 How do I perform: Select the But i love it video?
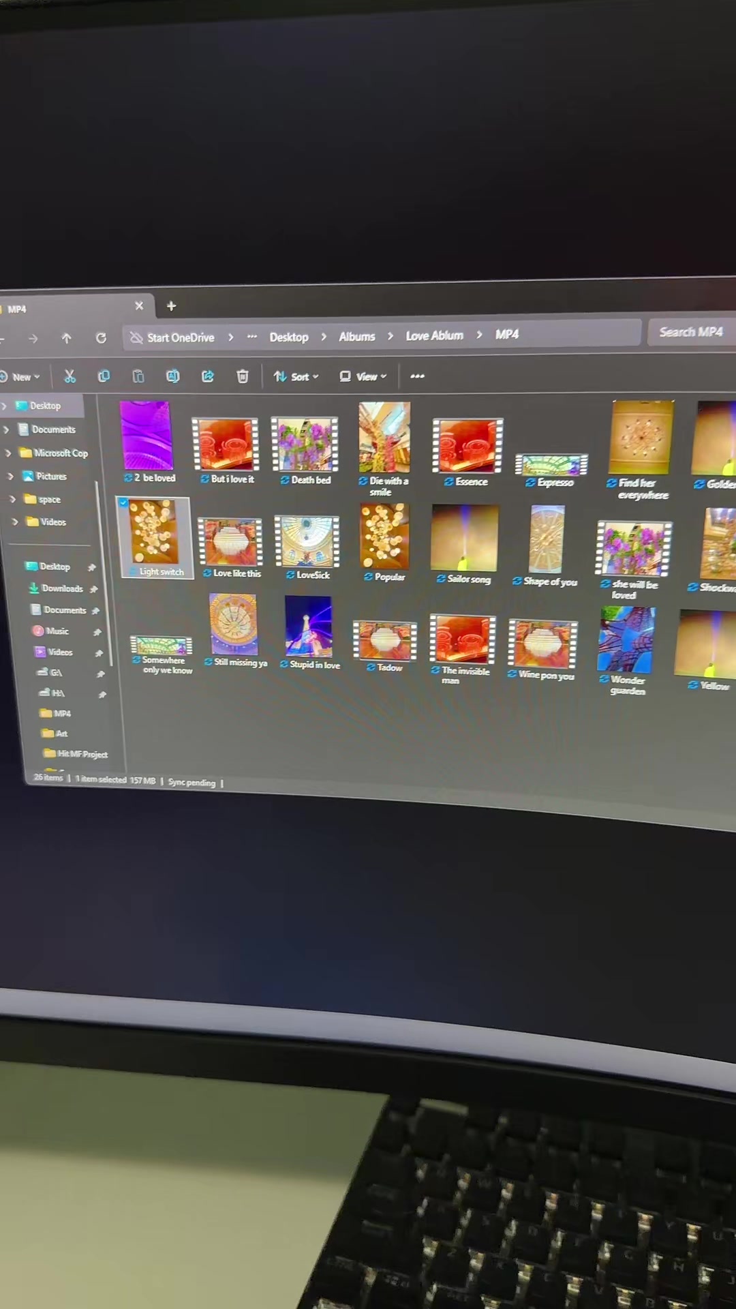[227, 450]
